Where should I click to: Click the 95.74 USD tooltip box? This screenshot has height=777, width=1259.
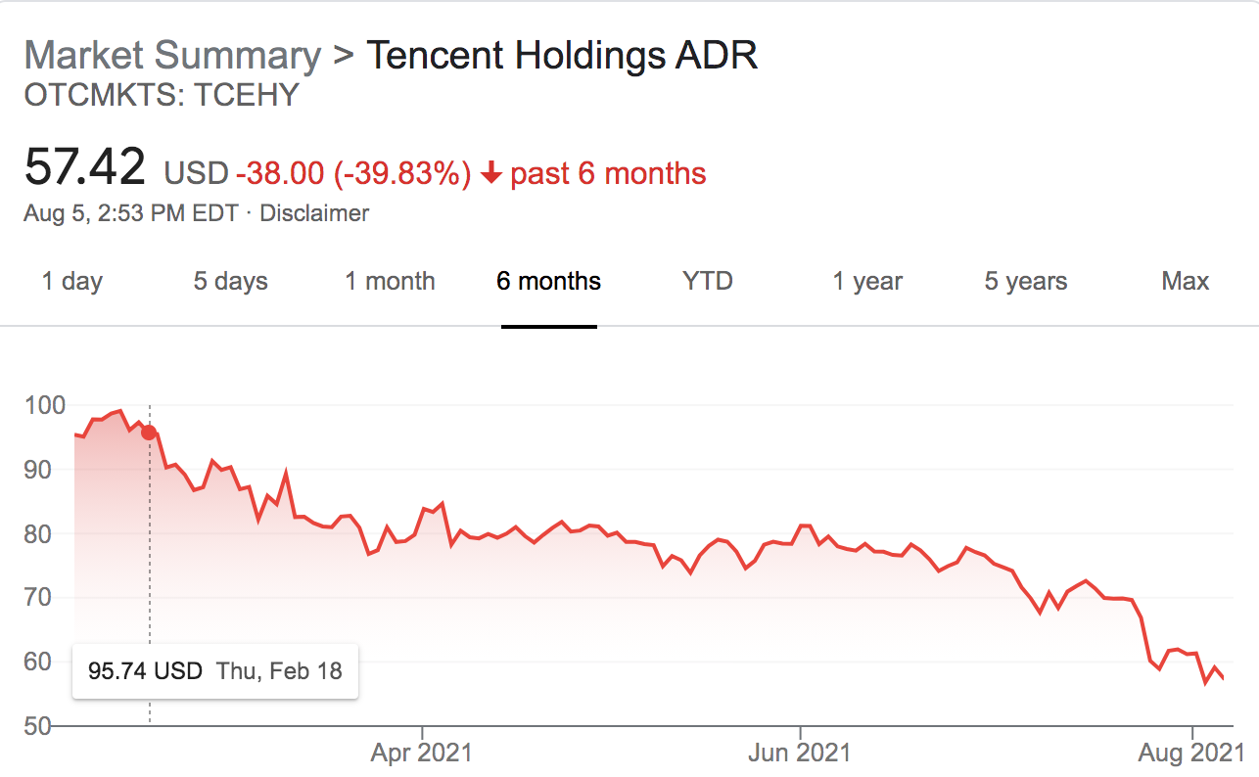(215, 671)
